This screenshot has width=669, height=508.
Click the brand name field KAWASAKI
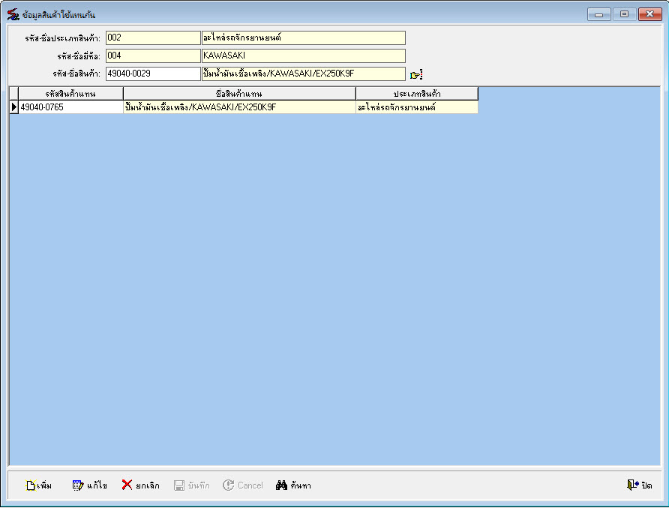click(303, 56)
